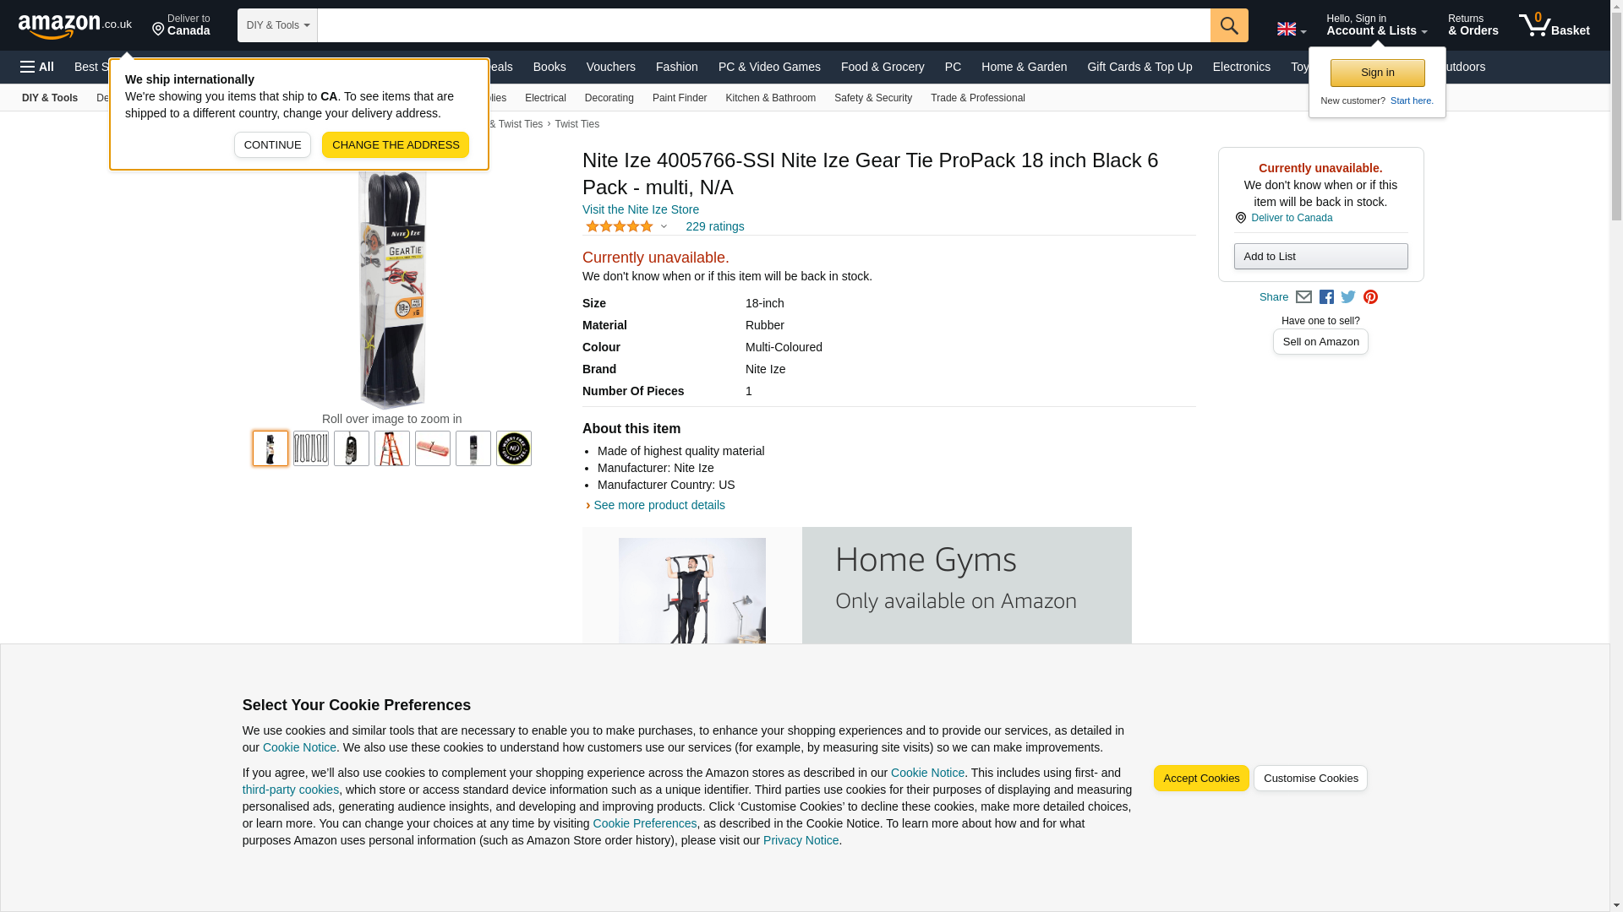Share product on Facebook icon
This screenshot has width=1623, height=912.
pos(1326,297)
